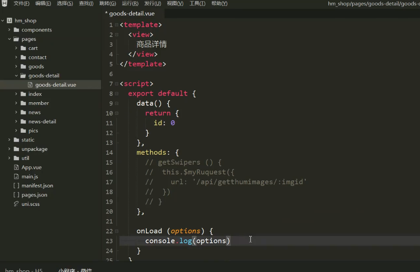420x272 pixels.
Task: Click the member folder icon
Action: pyautogui.click(x=23, y=103)
